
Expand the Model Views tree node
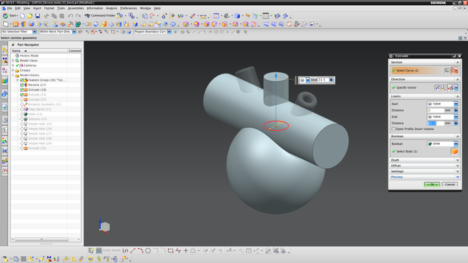click(x=13, y=60)
